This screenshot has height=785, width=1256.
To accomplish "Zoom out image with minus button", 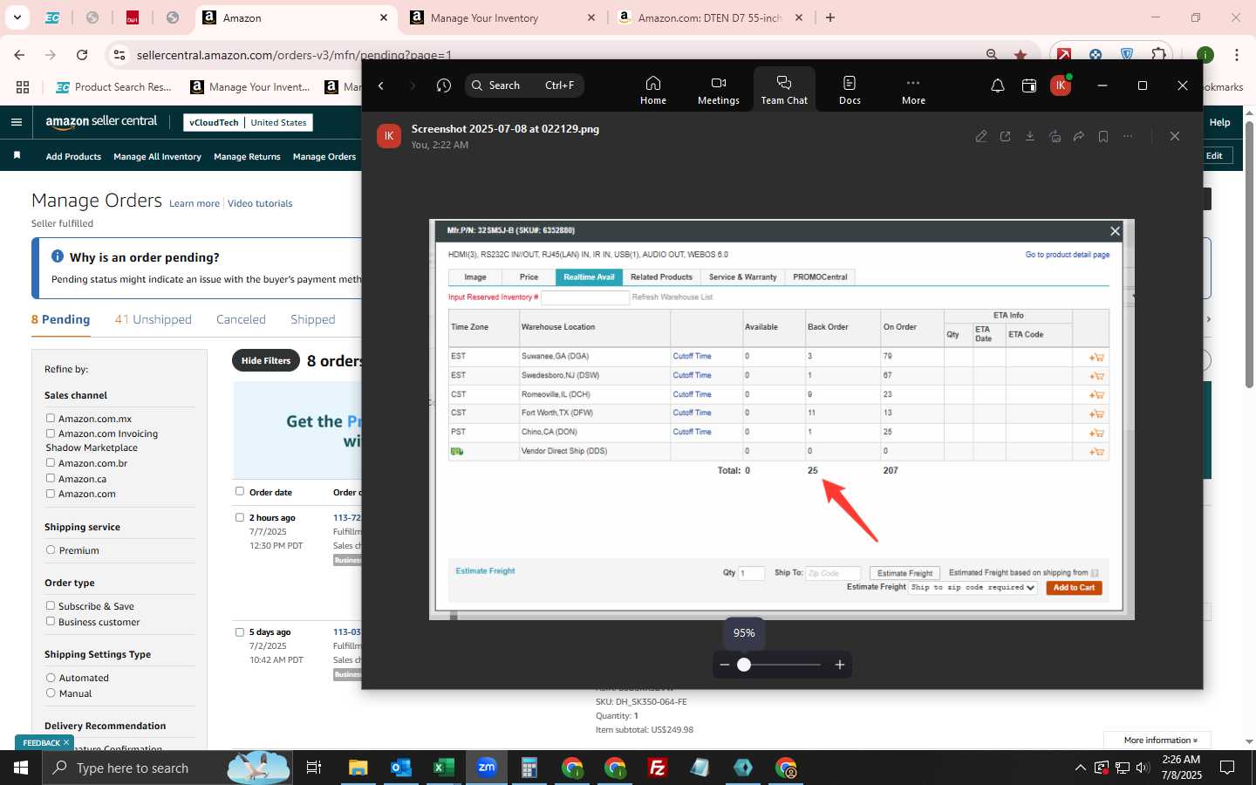I will 724,665.
